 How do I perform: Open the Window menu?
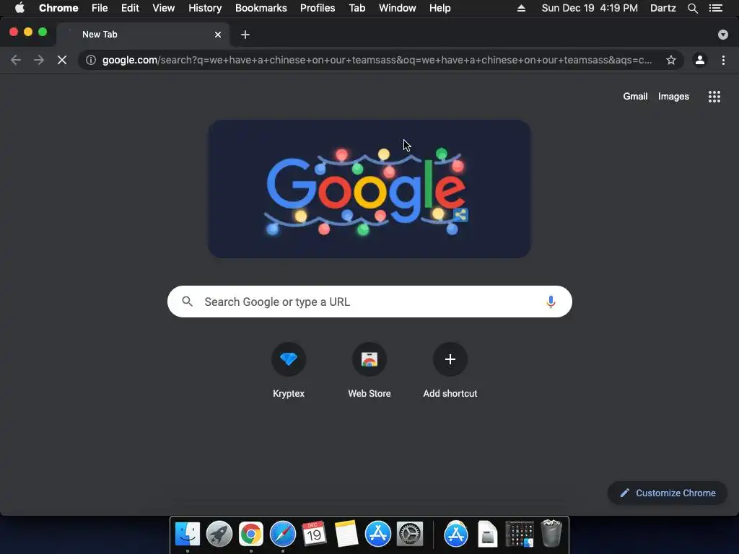[398, 8]
